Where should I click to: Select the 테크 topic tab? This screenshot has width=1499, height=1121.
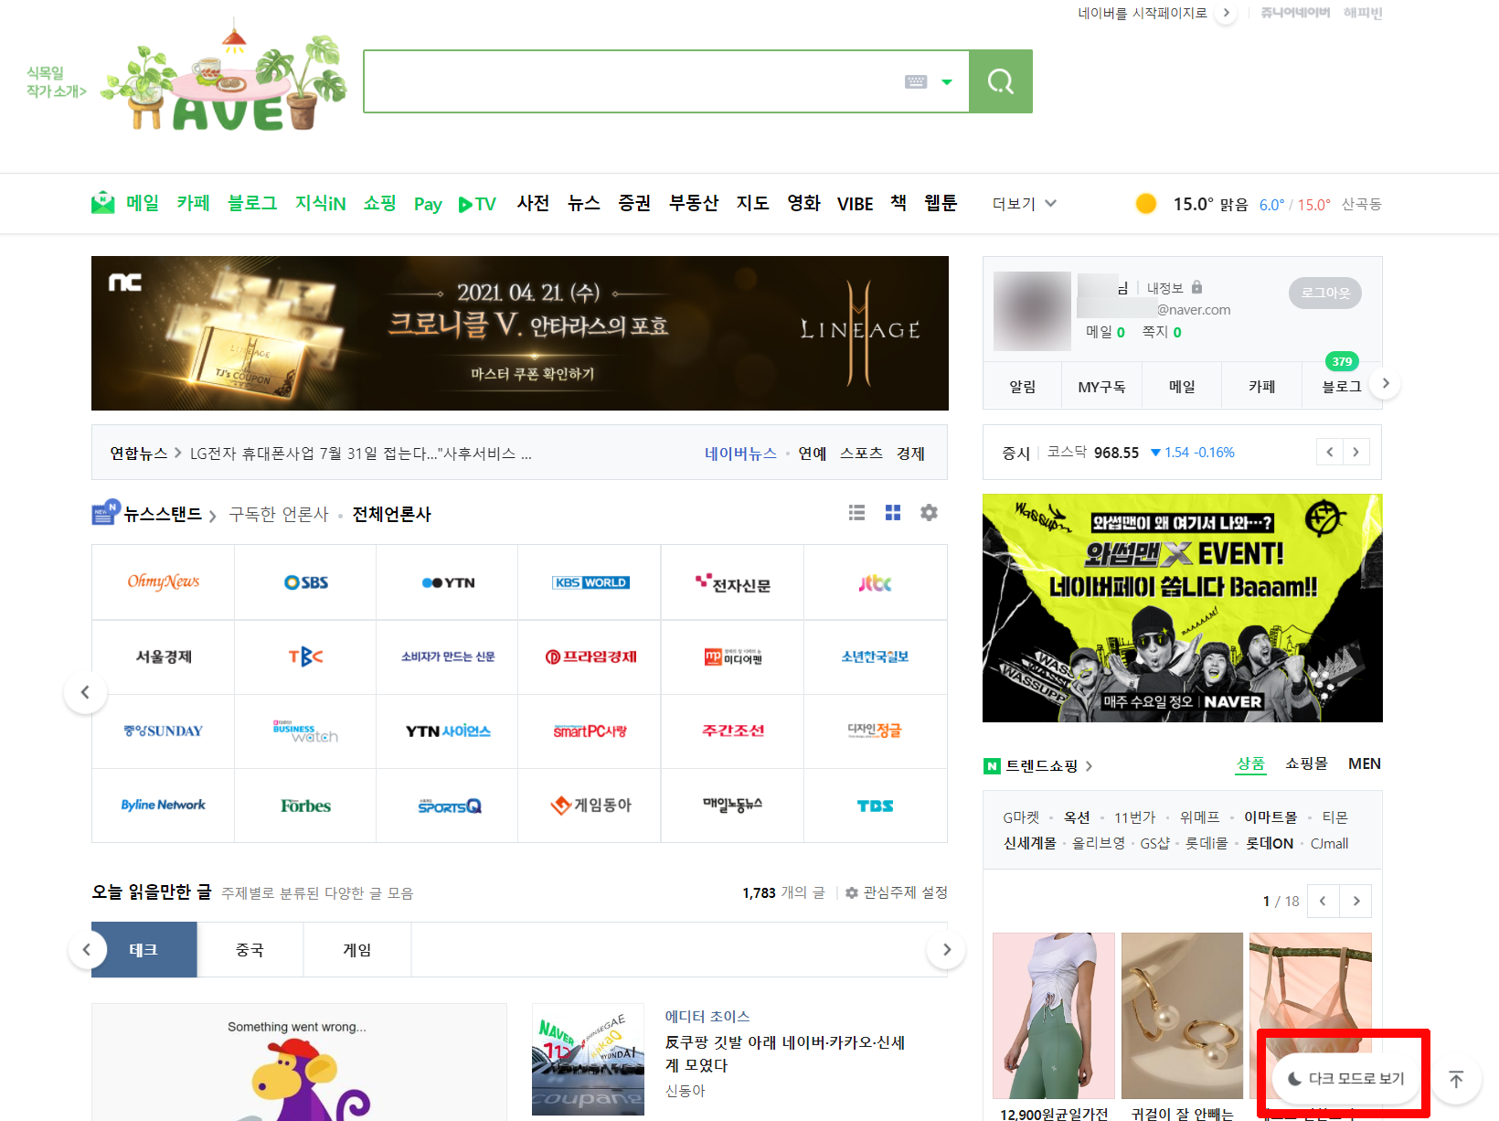144,950
